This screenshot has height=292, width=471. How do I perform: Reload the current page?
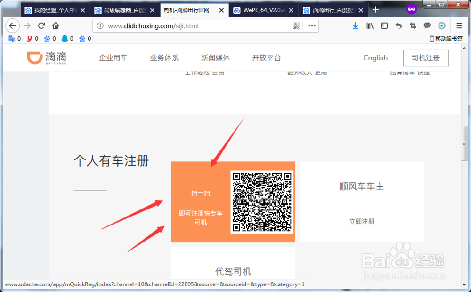(x=41, y=26)
